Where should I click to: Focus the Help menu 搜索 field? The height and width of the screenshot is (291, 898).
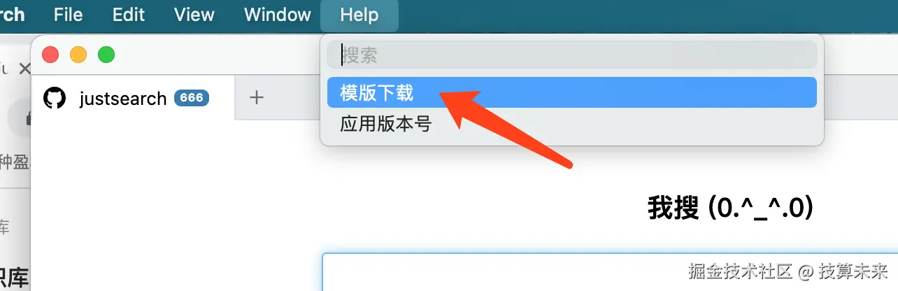coord(571,55)
